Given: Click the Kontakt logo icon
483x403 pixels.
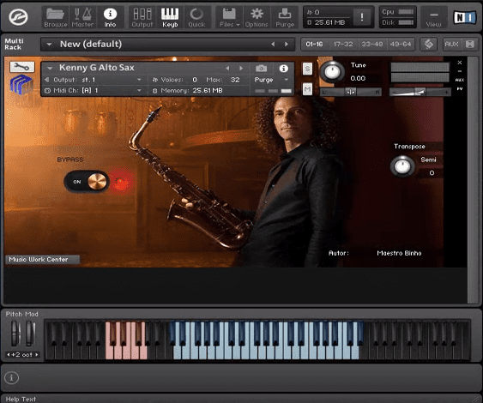Looking at the screenshot, I should click(19, 17).
